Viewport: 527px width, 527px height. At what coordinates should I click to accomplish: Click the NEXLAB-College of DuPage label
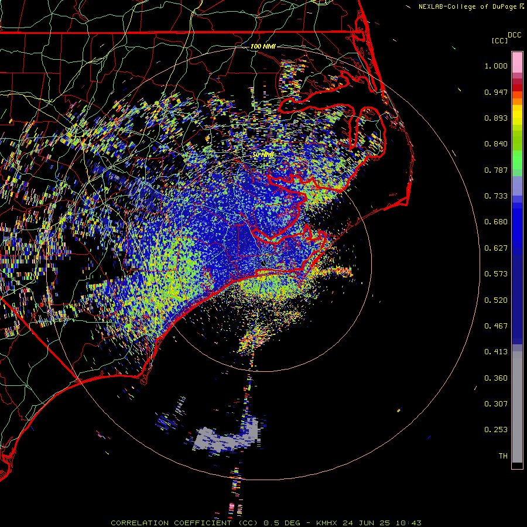[x=467, y=6]
